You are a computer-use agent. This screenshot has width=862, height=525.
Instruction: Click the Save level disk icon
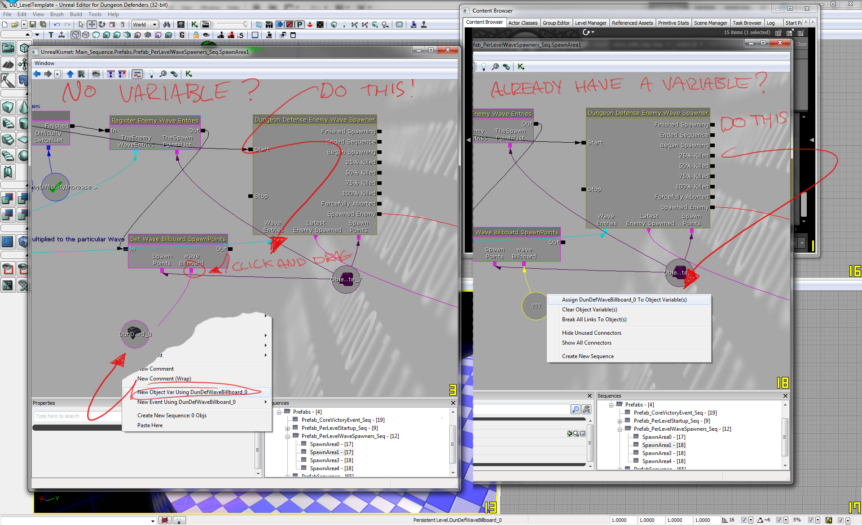coord(33,24)
